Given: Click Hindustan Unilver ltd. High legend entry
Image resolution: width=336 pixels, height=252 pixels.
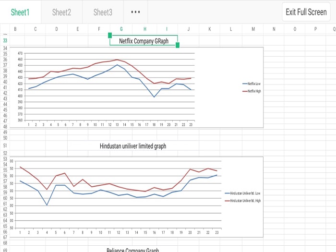Looking at the screenshot, I should click(242, 201).
